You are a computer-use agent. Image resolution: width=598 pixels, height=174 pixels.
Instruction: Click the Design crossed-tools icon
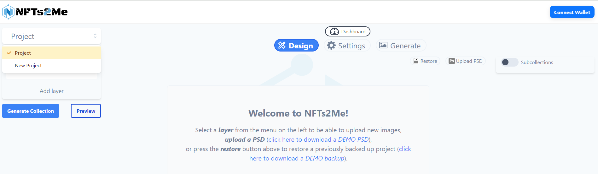(x=282, y=46)
